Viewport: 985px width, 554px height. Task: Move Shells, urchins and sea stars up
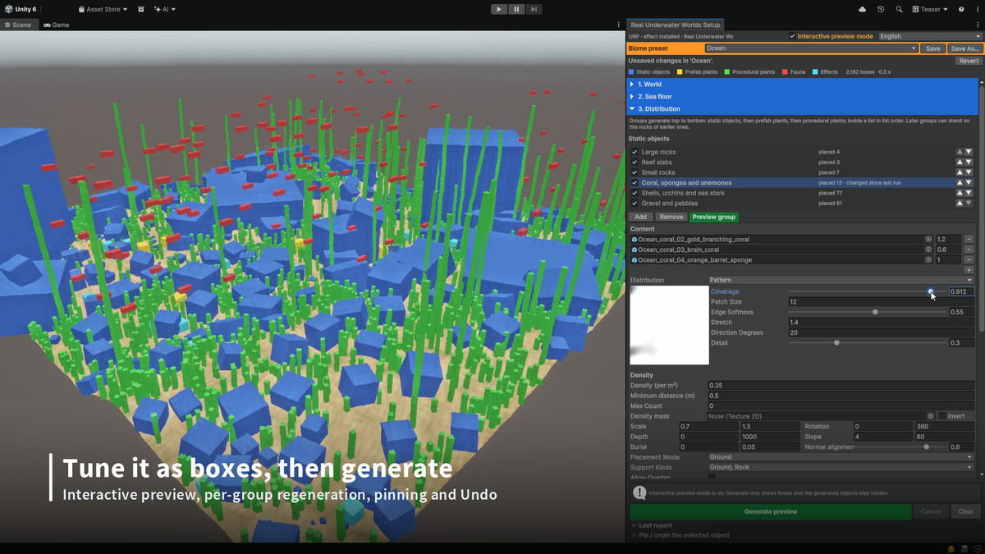[x=959, y=193]
